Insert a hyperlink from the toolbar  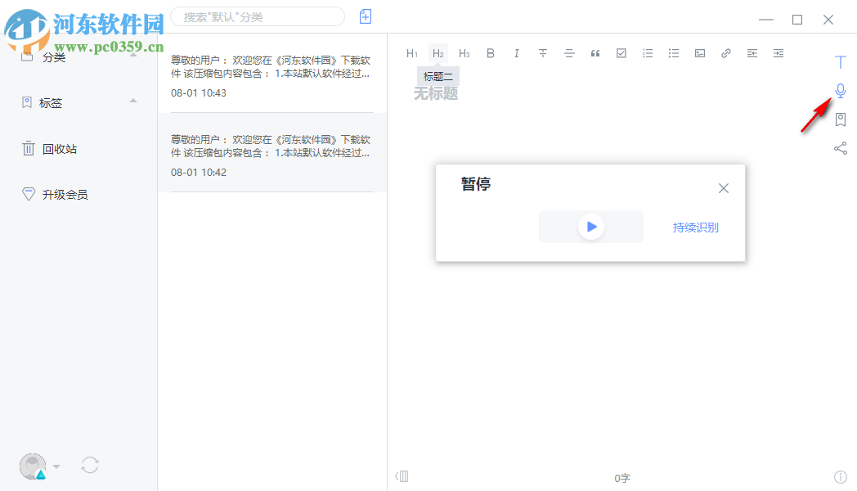pyautogui.click(x=726, y=52)
